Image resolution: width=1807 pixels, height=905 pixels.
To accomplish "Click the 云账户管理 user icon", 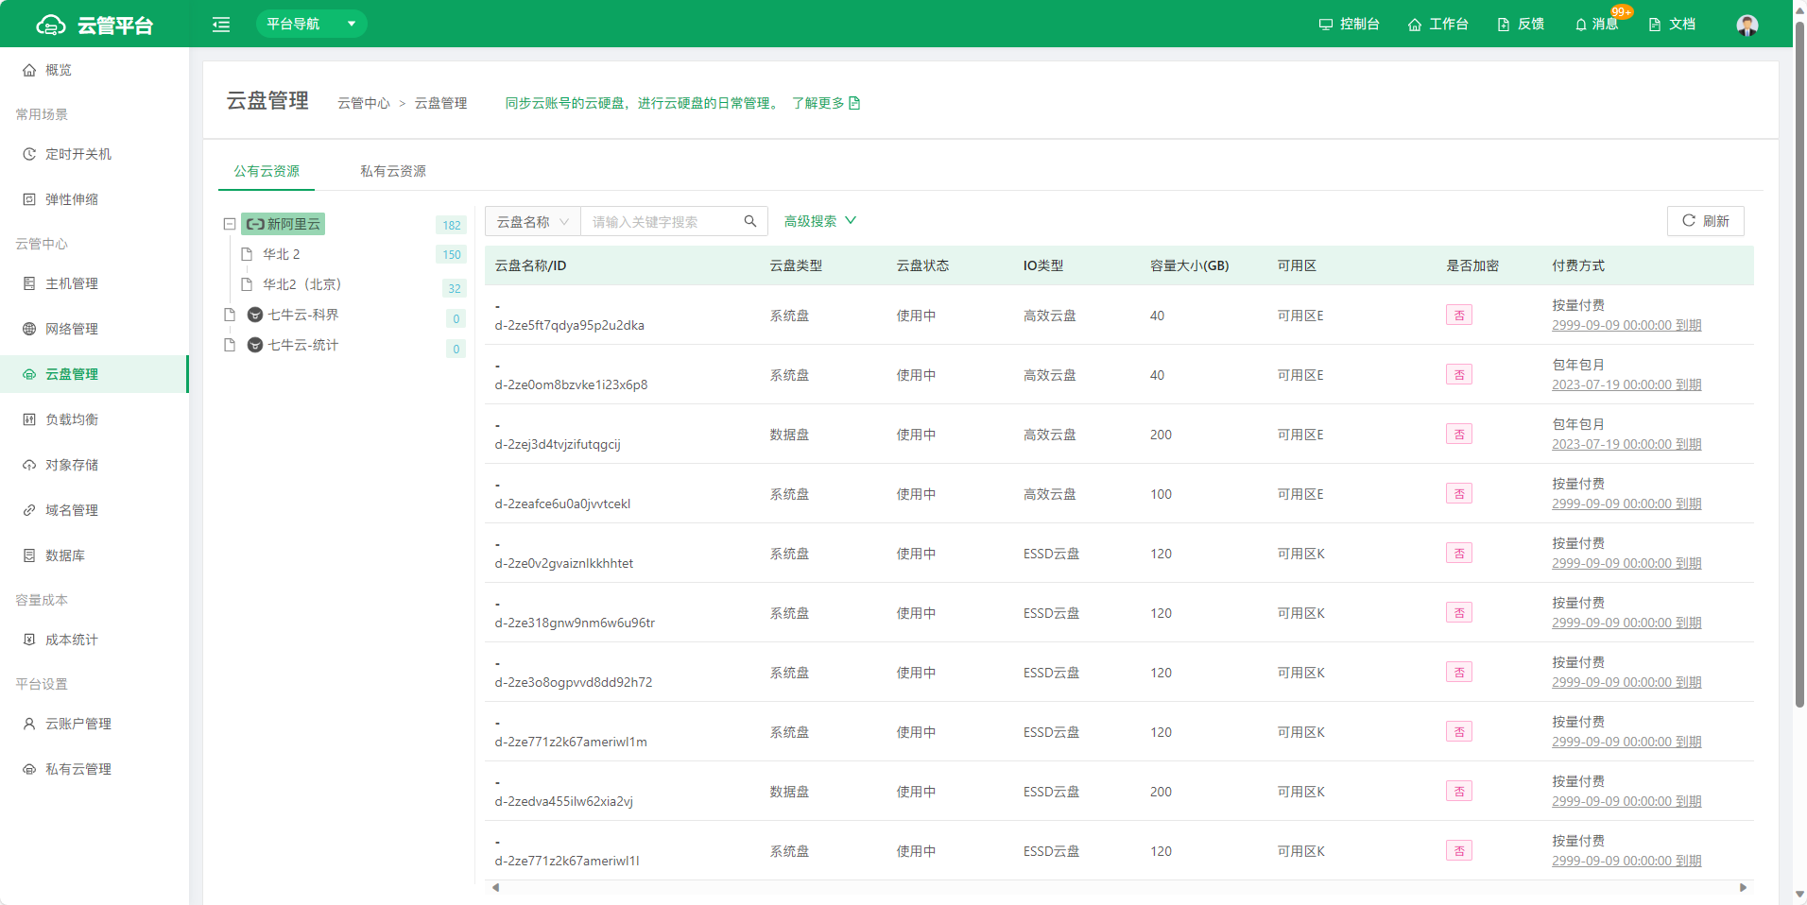I will pyautogui.click(x=29, y=724).
